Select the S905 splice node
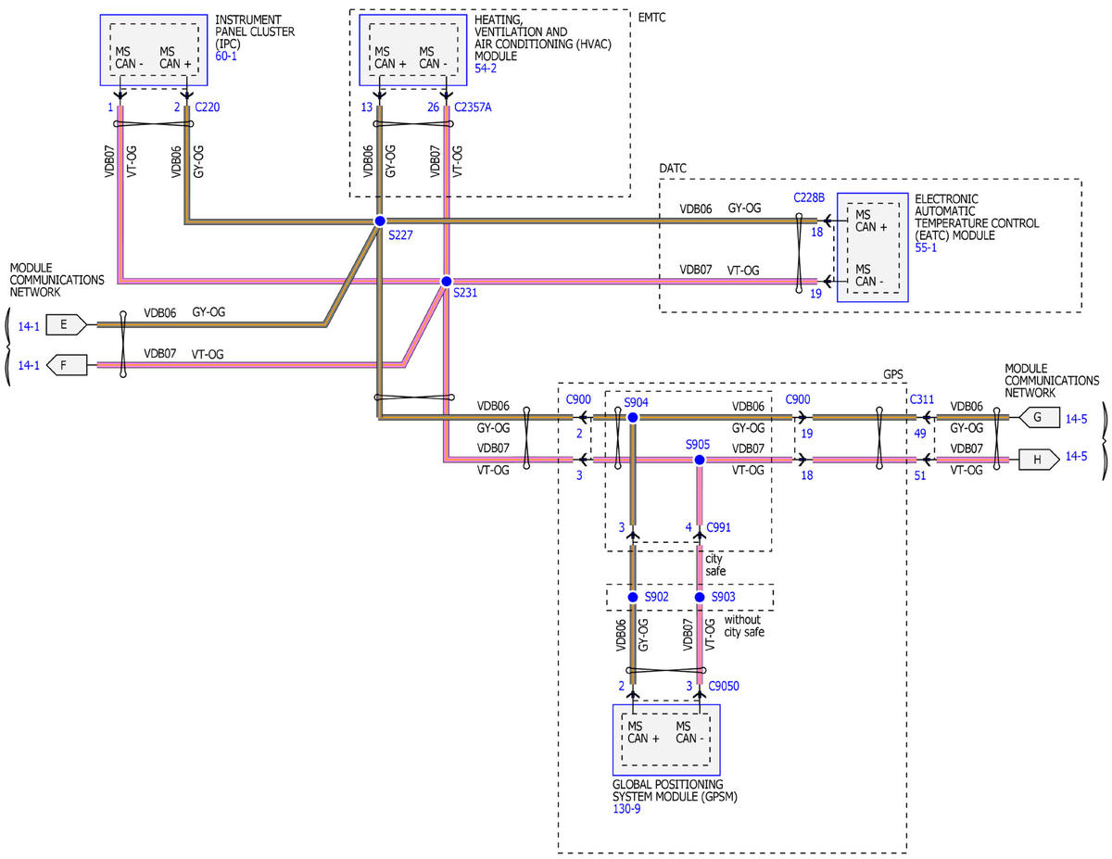The image size is (1112, 859). click(x=700, y=460)
